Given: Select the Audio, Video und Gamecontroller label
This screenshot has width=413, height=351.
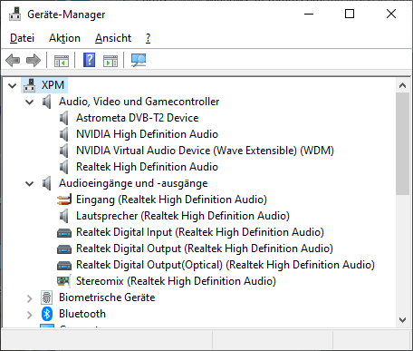Looking at the screenshot, I should click(139, 102).
